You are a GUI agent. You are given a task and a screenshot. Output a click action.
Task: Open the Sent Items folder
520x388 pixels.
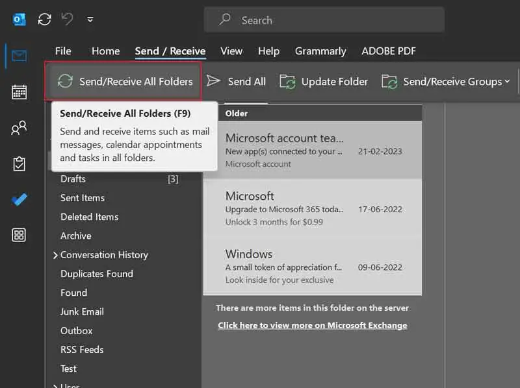tap(83, 198)
